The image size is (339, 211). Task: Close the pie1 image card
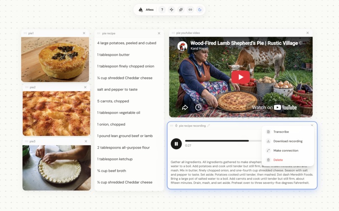[84, 33]
